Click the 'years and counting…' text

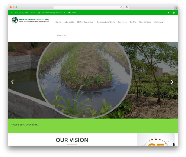click(26, 125)
